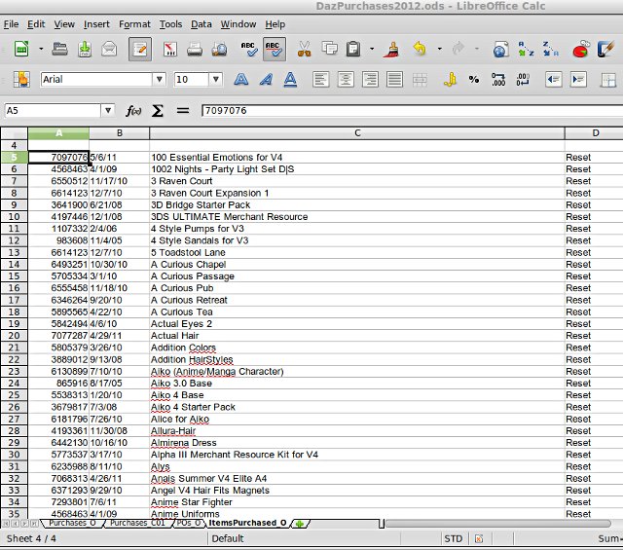Click the Paste clipboard icon
This screenshot has height=550, width=623.
pyautogui.click(x=353, y=50)
